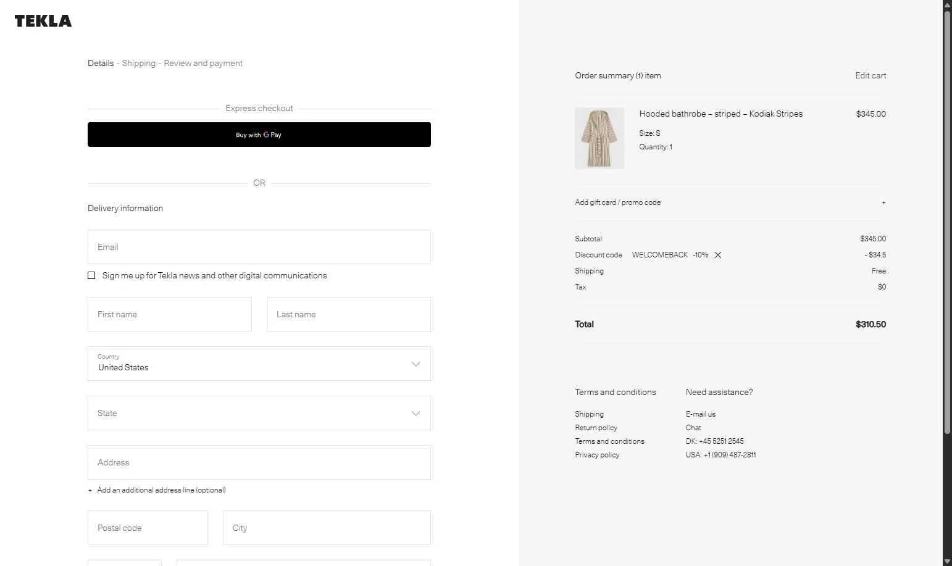The height and width of the screenshot is (566, 952).
Task: Select the discount amount - $34.5
Action: tap(875, 255)
